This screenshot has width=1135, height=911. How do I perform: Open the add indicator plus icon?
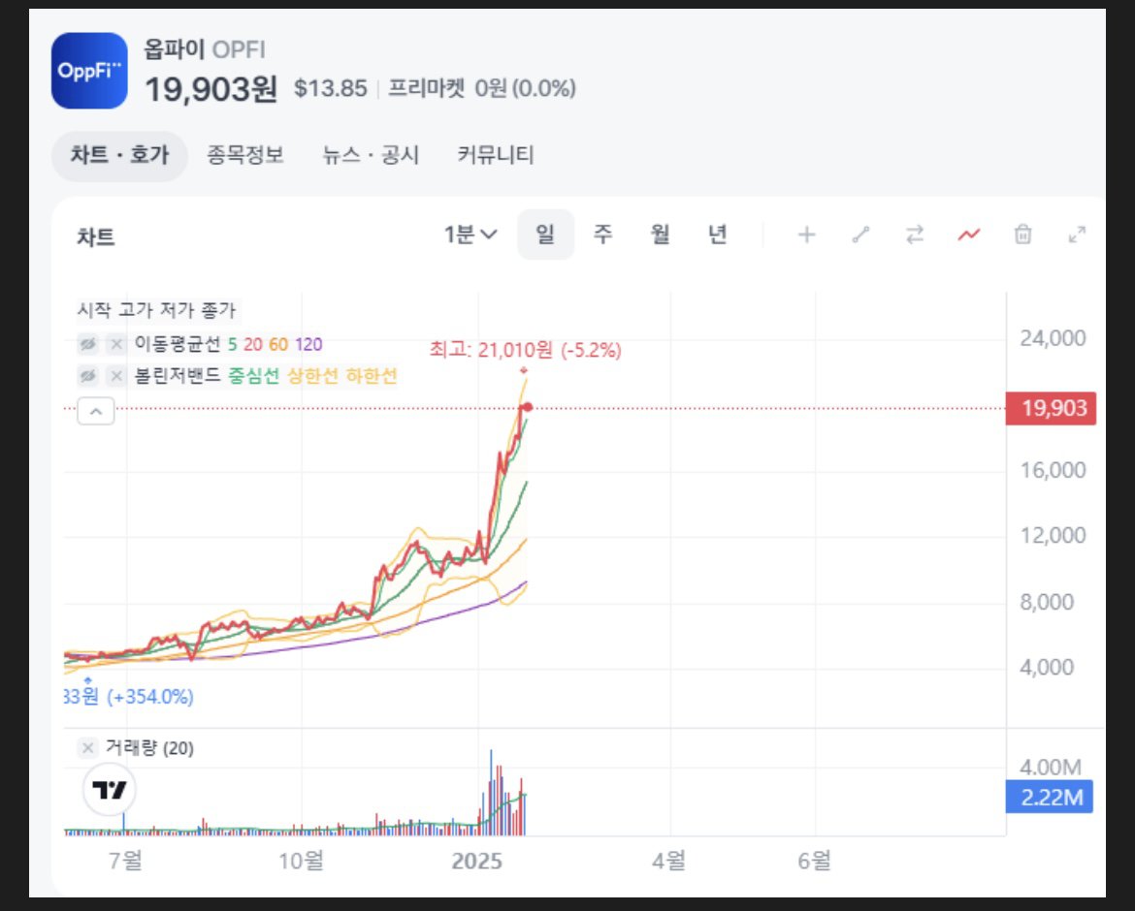[805, 234]
